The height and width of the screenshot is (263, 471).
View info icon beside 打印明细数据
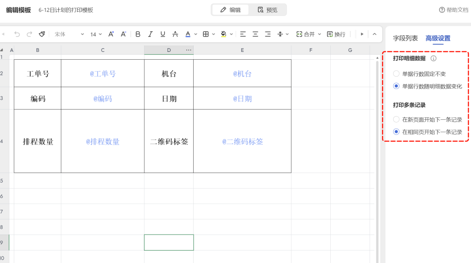tap(433, 58)
